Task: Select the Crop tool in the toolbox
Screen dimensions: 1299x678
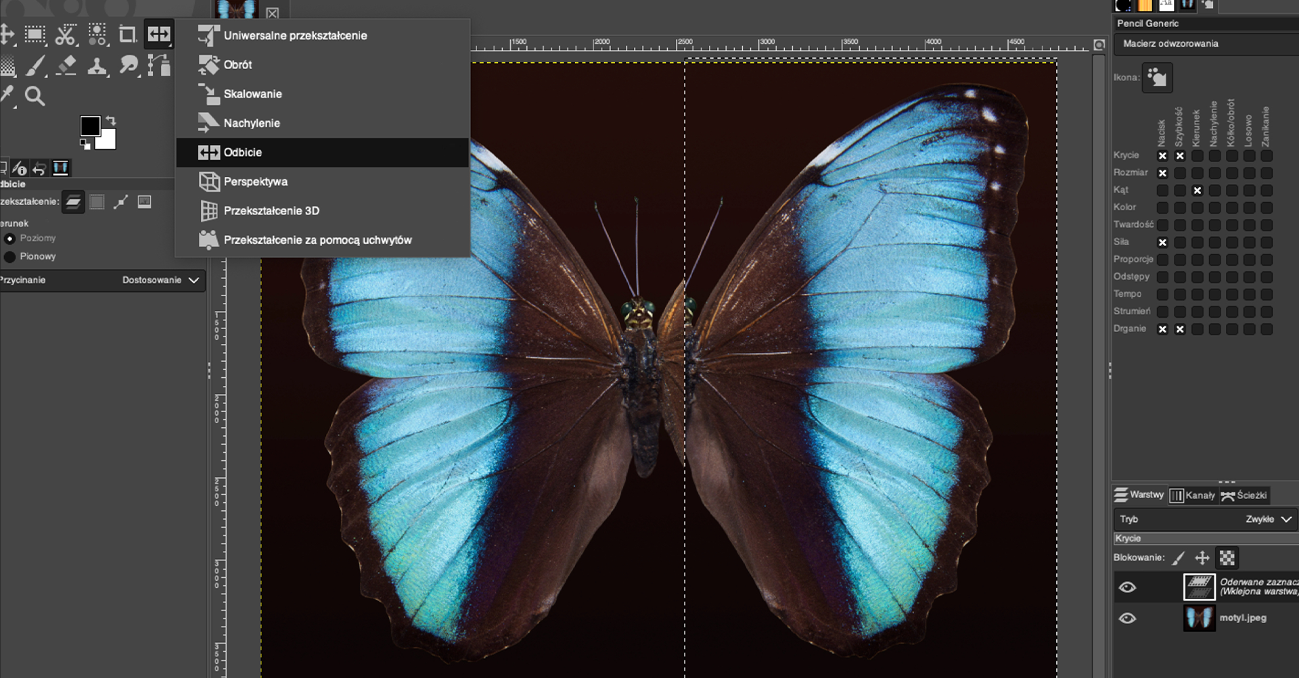Action: click(127, 34)
